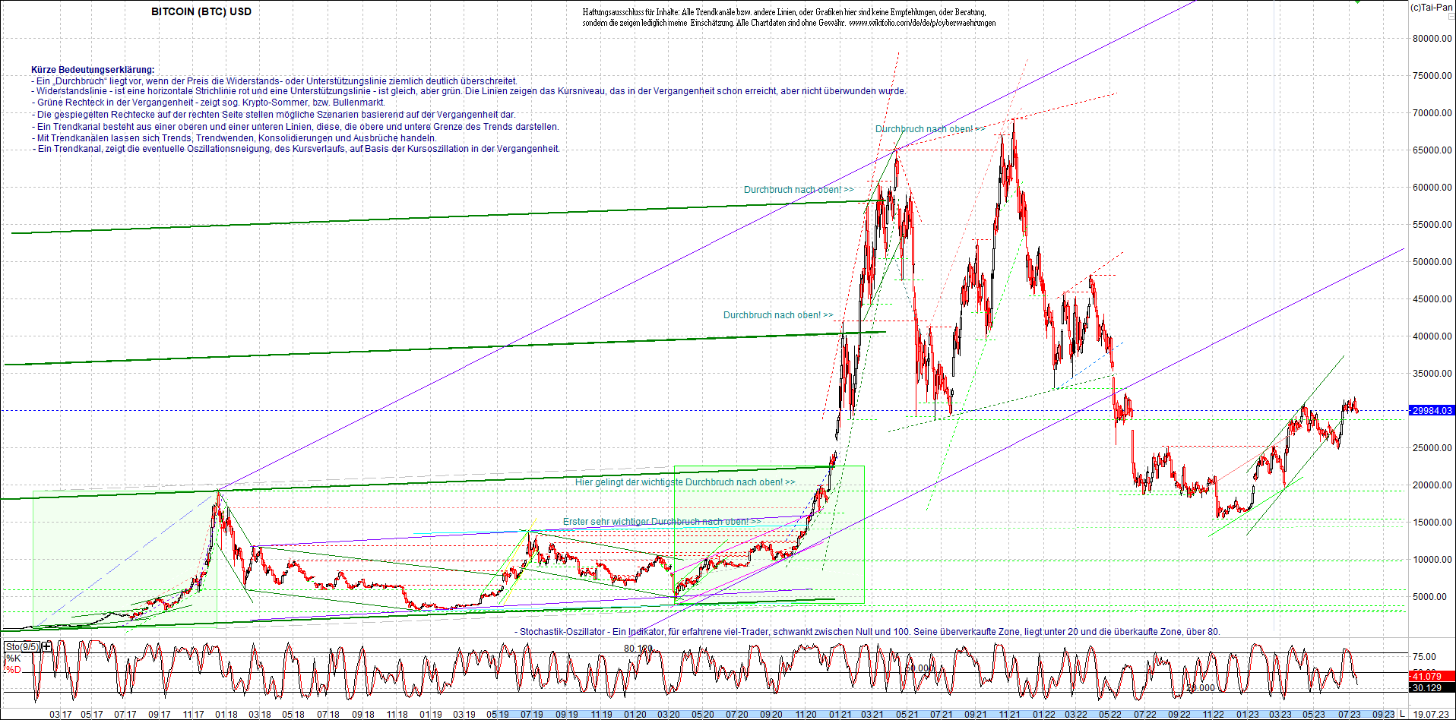
Task: Click the Sto(9/5) label to collapse the oscillator
Action: click(x=24, y=646)
